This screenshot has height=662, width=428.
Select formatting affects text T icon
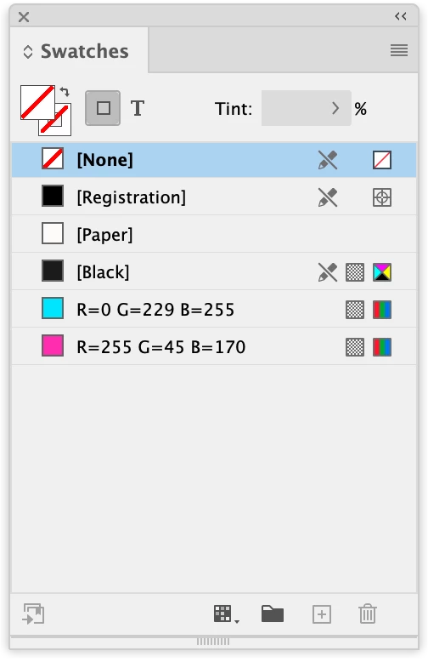coord(138,108)
